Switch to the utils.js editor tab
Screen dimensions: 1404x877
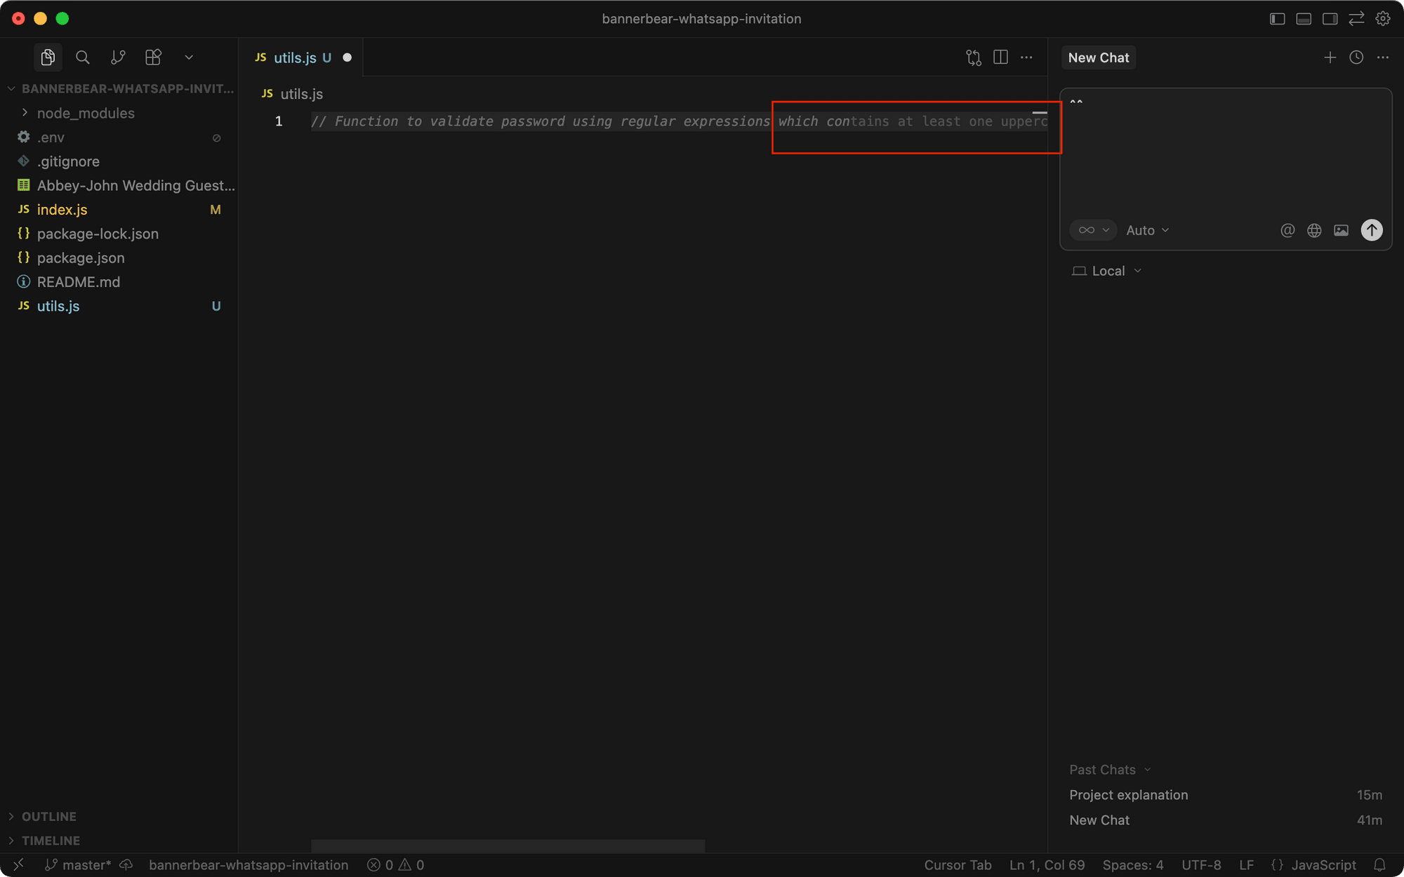pyautogui.click(x=295, y=58)
